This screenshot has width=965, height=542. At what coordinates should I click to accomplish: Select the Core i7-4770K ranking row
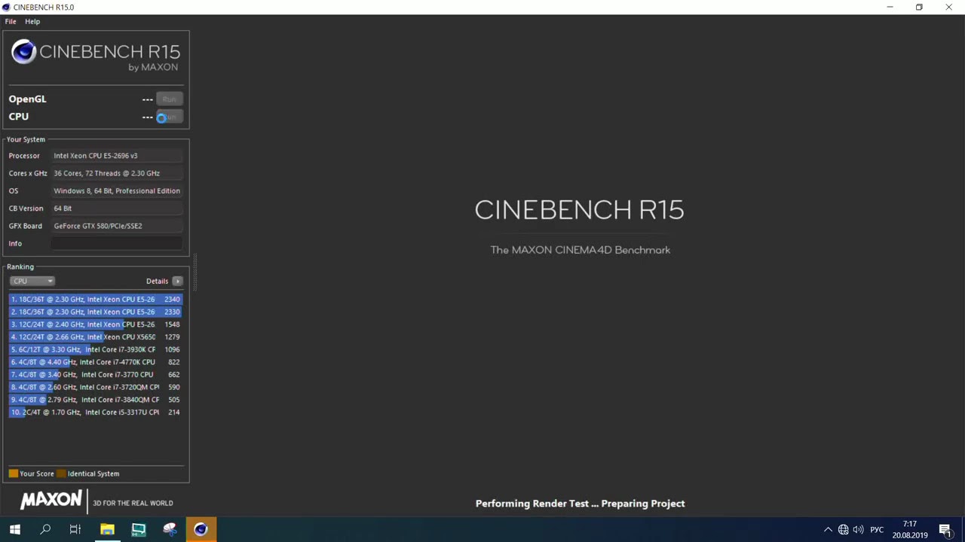click(96, 362)
